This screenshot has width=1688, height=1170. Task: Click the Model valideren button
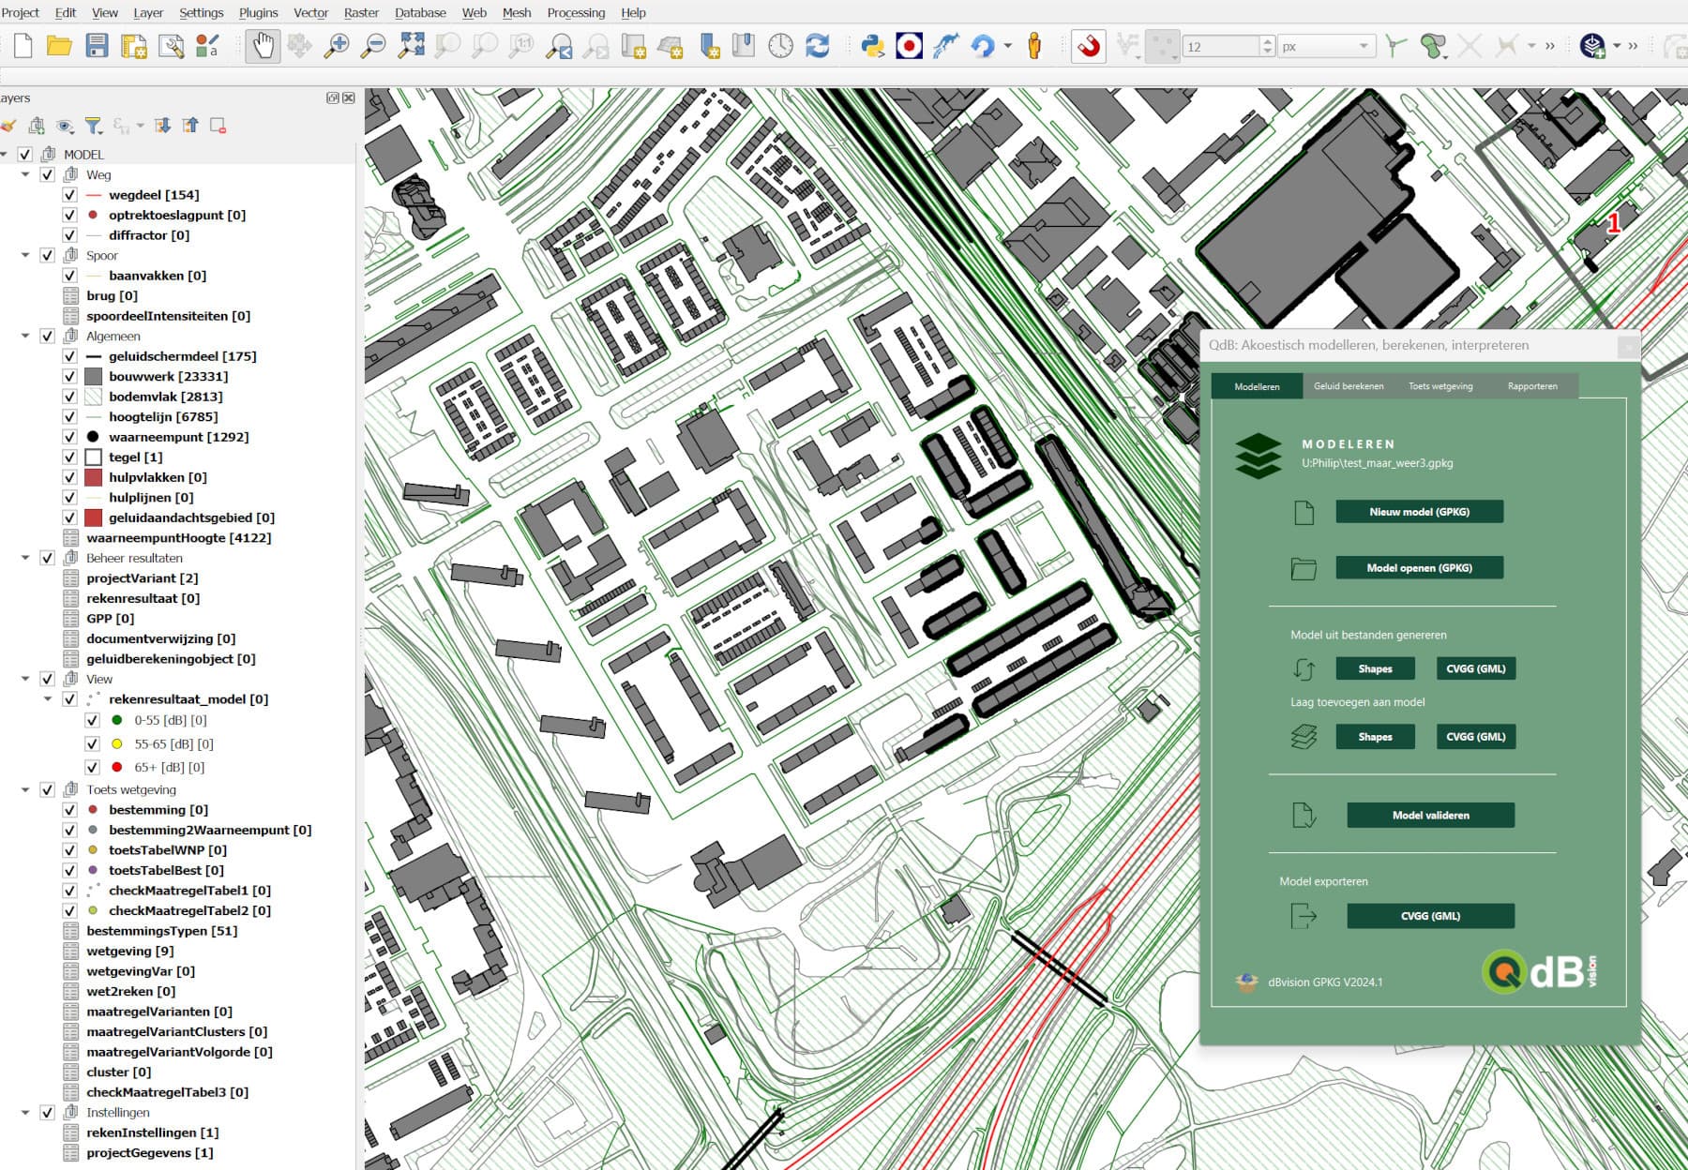[x=1430, y=815]
